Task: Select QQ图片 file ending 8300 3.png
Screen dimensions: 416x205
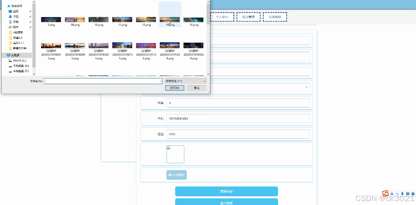Action: (98, 51)
